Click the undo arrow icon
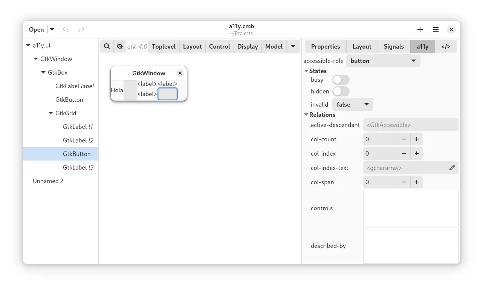This screenshot has height=289, width=483. (66, 29)
